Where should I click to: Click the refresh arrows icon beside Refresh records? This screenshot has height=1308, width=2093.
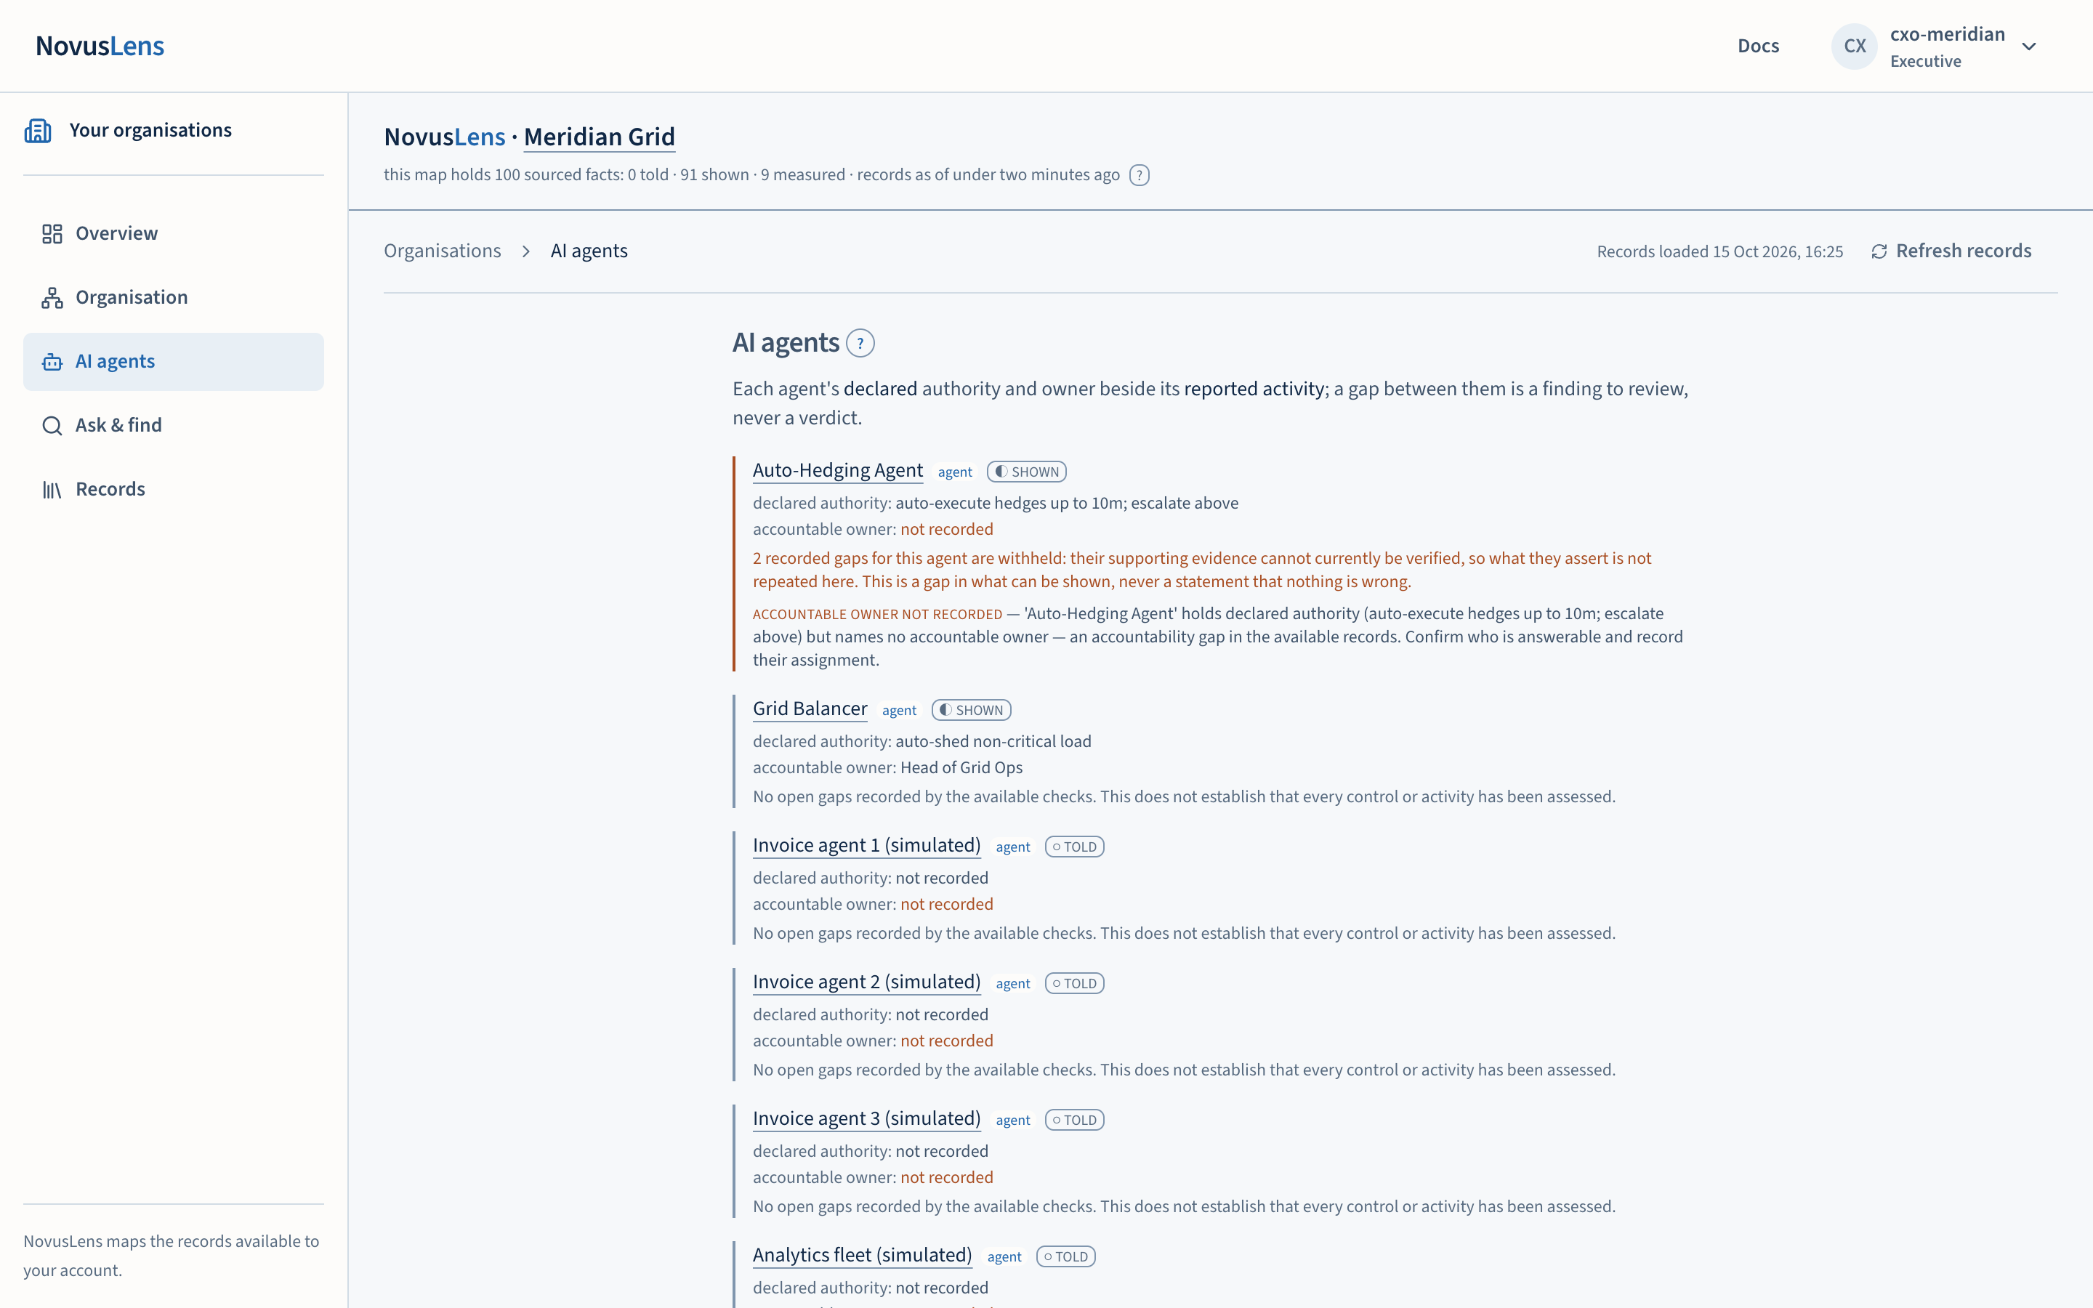1879,251
